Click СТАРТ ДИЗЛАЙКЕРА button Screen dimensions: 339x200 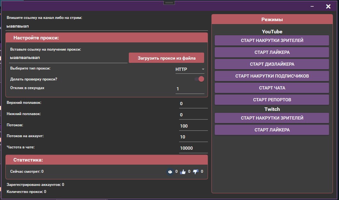(272, 64)
